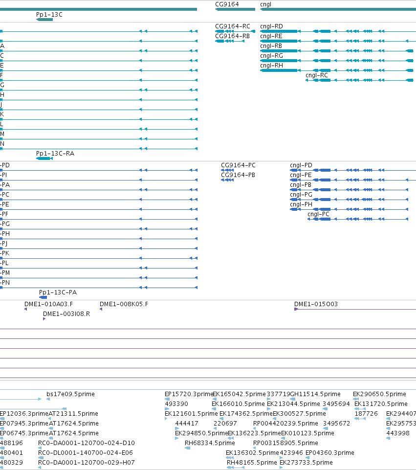Viewport: 416px width, 470px height.
Task: Choose EST EP04360.3prime
Action: tap(330, 452)
